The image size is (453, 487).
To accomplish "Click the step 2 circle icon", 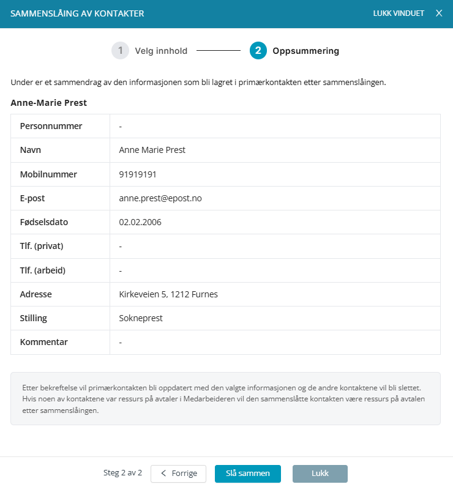I will click(x=258, y=51).
